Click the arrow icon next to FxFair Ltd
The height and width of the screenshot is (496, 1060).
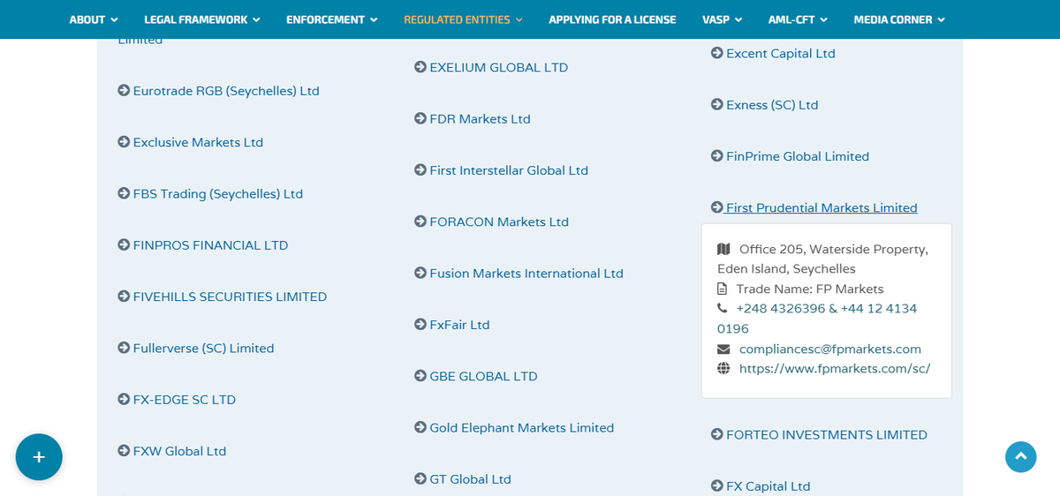[420, 325]
